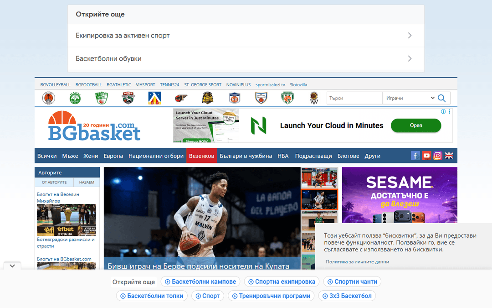Click the magnifier search icon
The image size is (492, 308).
pos(442,98)
